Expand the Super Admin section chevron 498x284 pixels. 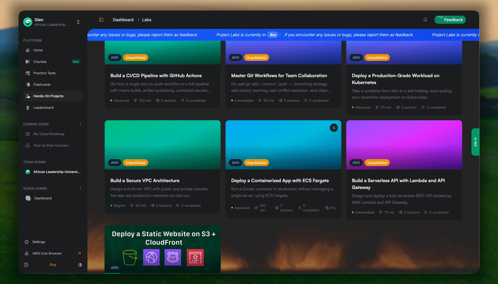(80, 189)
